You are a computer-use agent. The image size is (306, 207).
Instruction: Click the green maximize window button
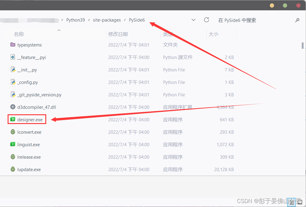click(285, 5)
